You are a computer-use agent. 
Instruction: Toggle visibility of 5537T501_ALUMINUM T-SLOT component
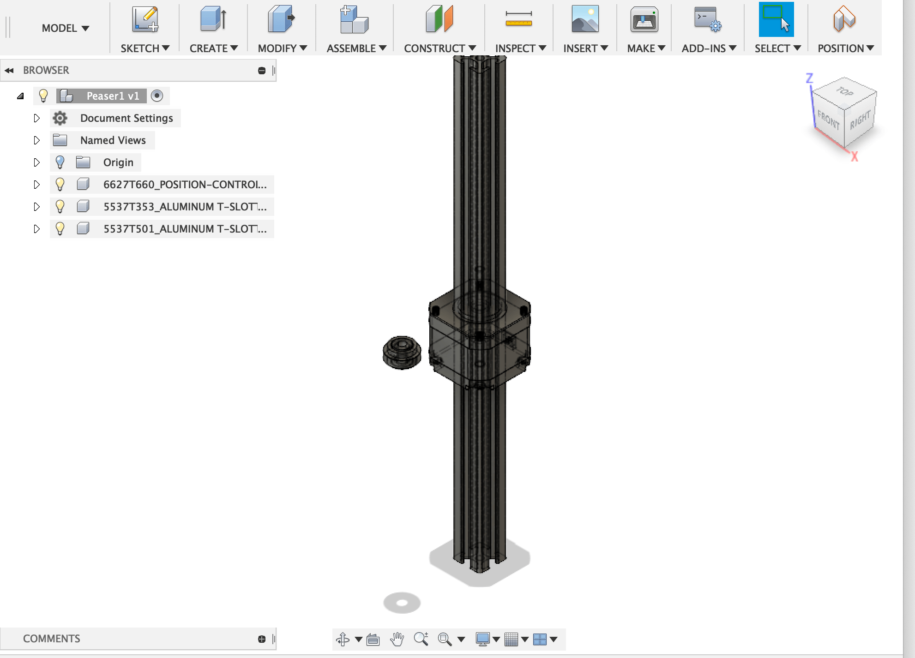pyautogui.click(x=60, y=229)
